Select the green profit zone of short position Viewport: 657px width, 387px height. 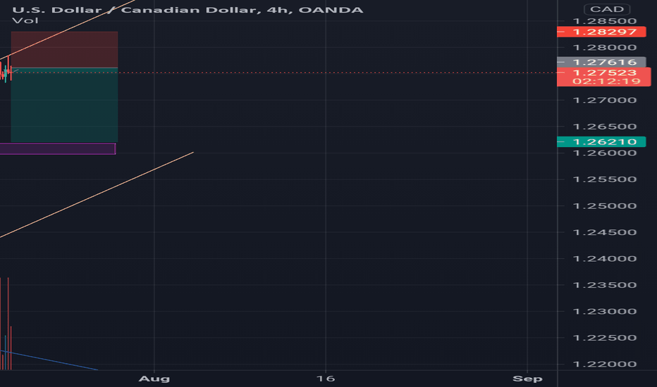[65, 105]
